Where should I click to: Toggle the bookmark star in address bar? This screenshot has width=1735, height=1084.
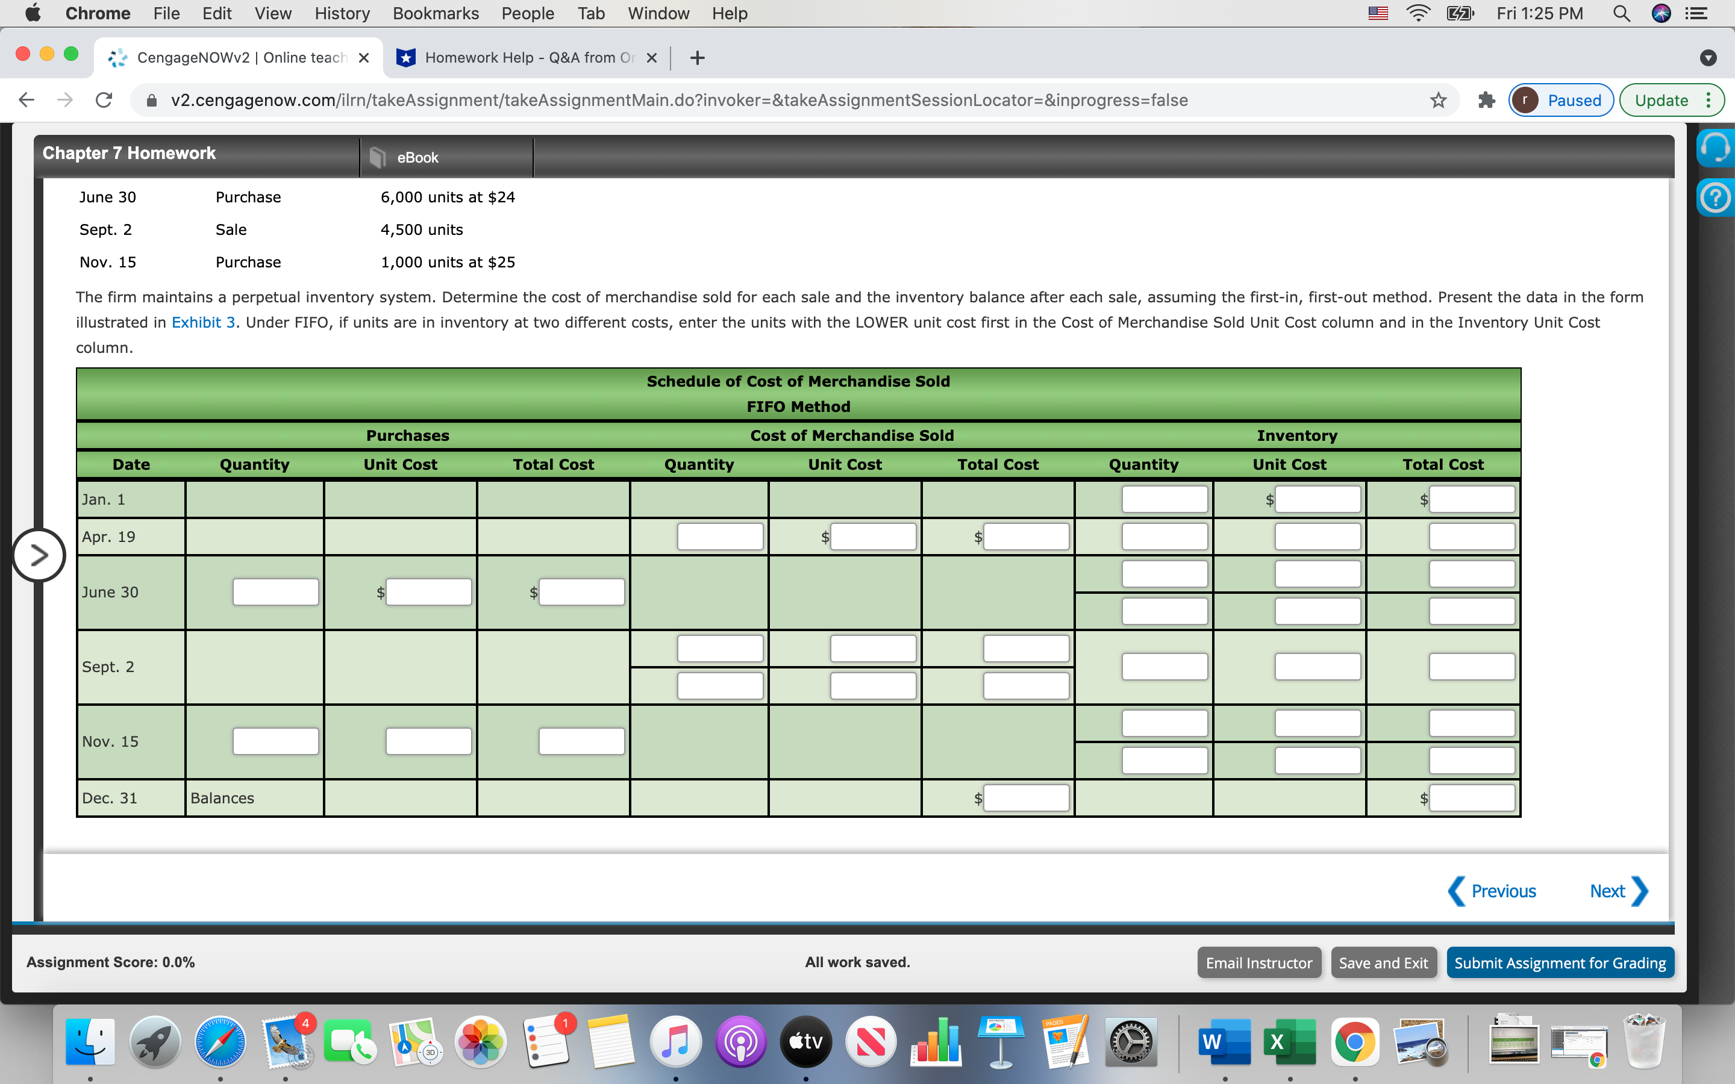coord(1438,99)
